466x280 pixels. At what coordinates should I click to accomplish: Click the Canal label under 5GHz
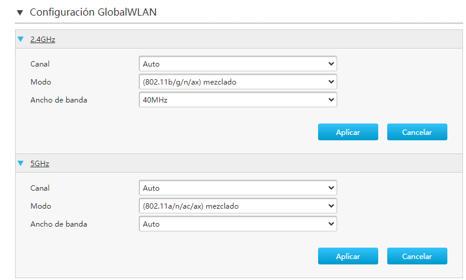coord(40,188)
